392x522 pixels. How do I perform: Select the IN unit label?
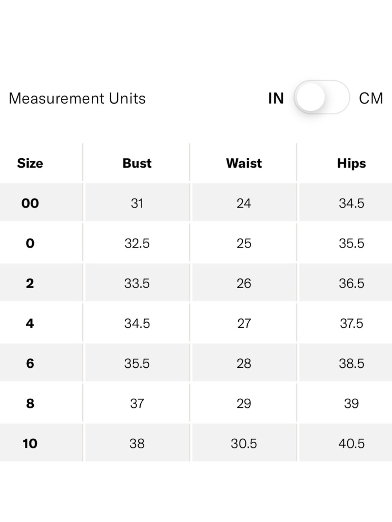pyautogui.click(x=276, y=98)
